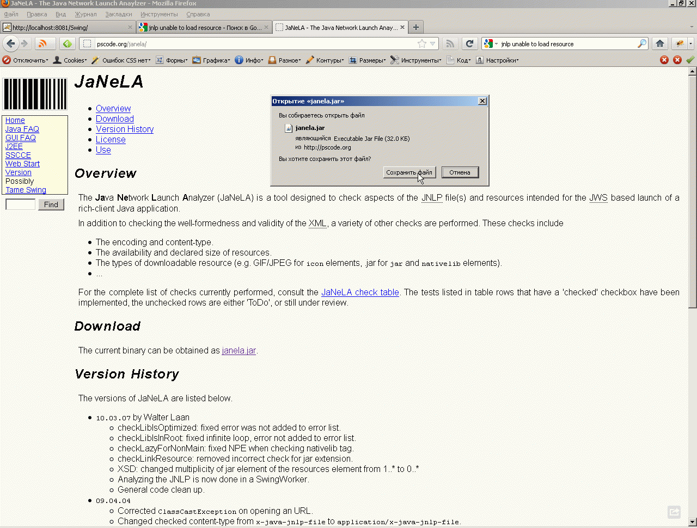Open the Журнал menu

[x=85, y=14]
